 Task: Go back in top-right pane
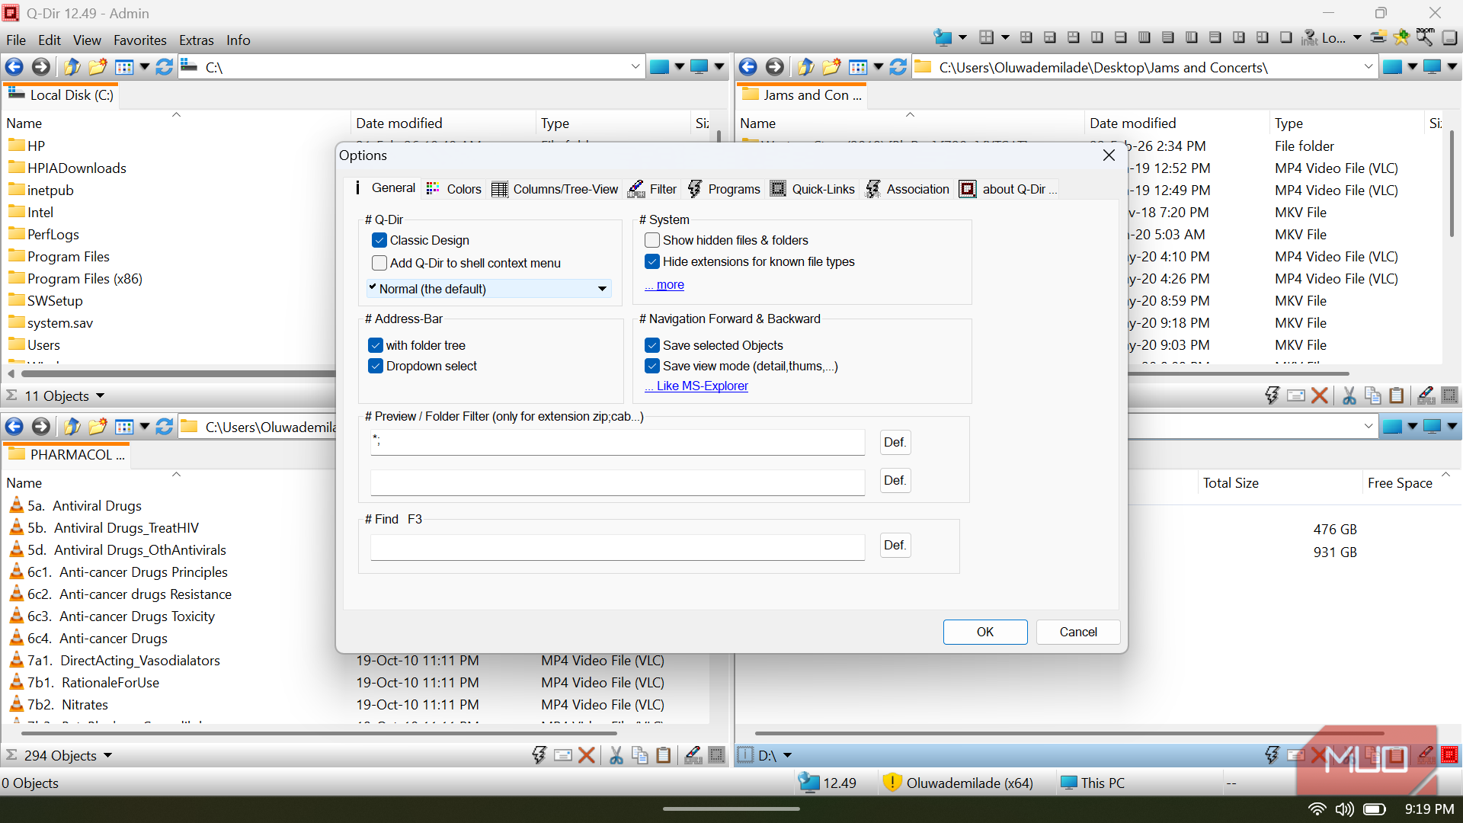click(748, 67)
